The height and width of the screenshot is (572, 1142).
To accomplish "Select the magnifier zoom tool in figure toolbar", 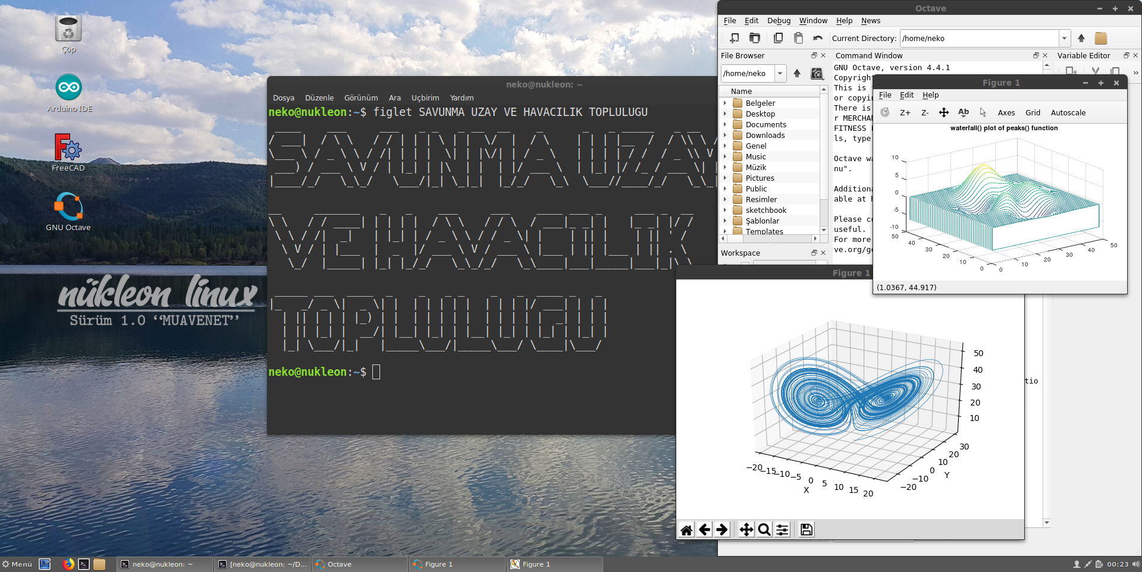I will 764,530.
